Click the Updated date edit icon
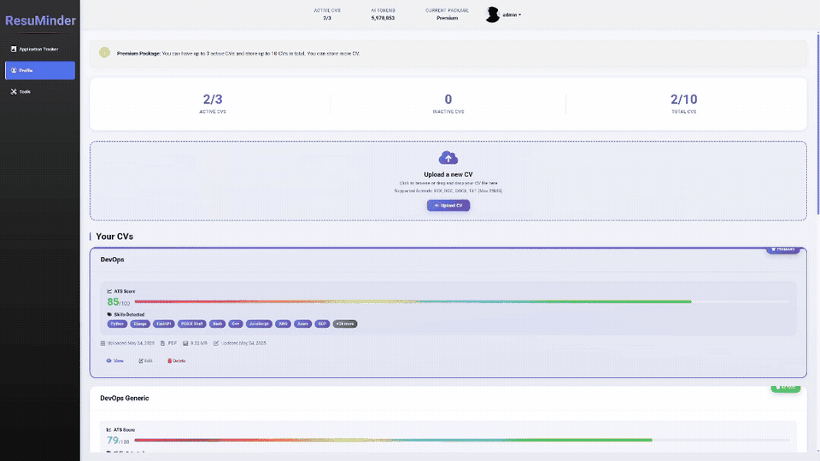 tap(216, 343)
